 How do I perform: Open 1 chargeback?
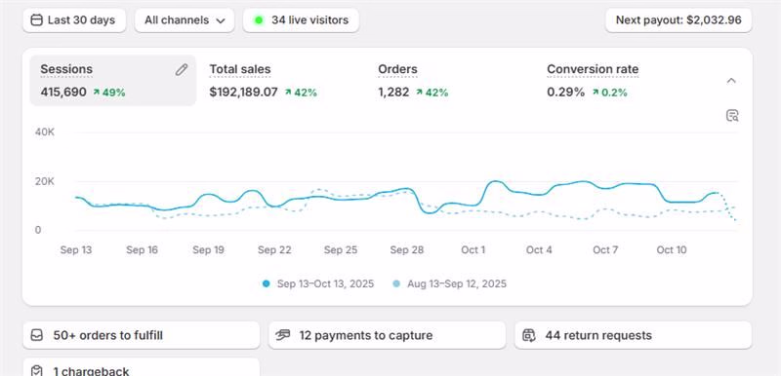coord(142,367)
